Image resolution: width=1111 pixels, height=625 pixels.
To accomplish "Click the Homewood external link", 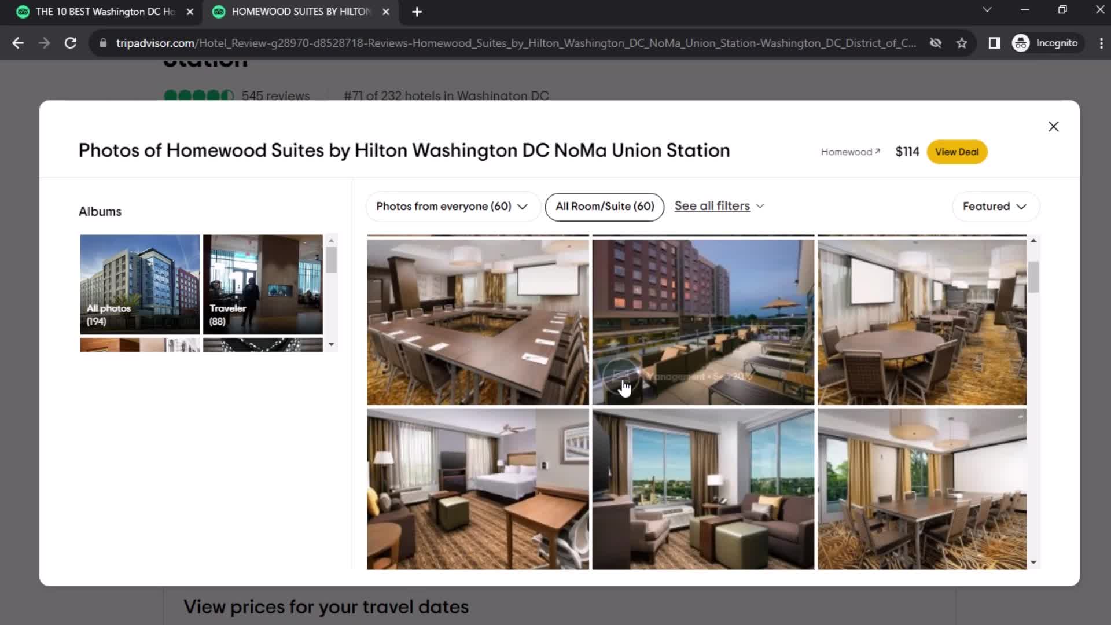I will pos(849,152).
